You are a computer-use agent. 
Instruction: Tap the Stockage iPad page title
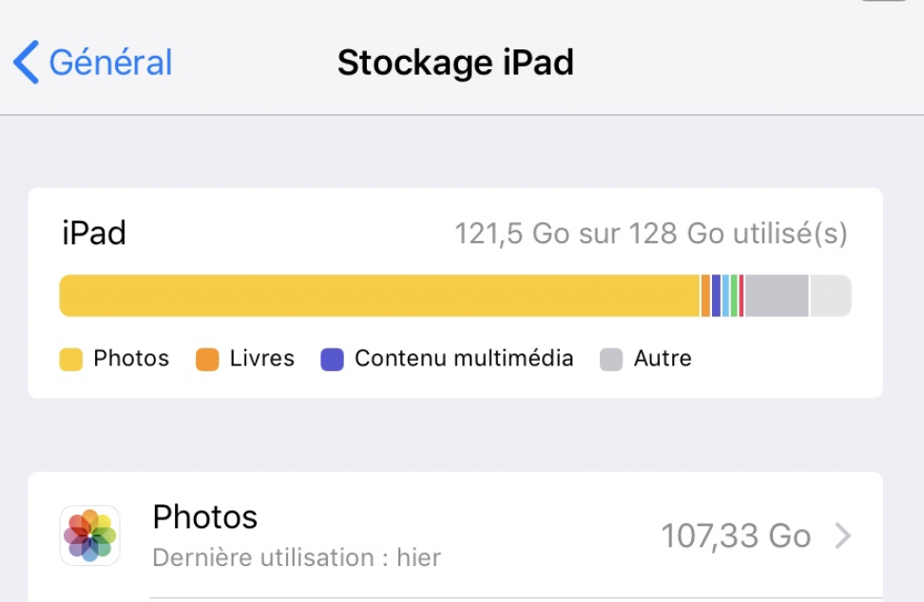[x=455, y=63]
